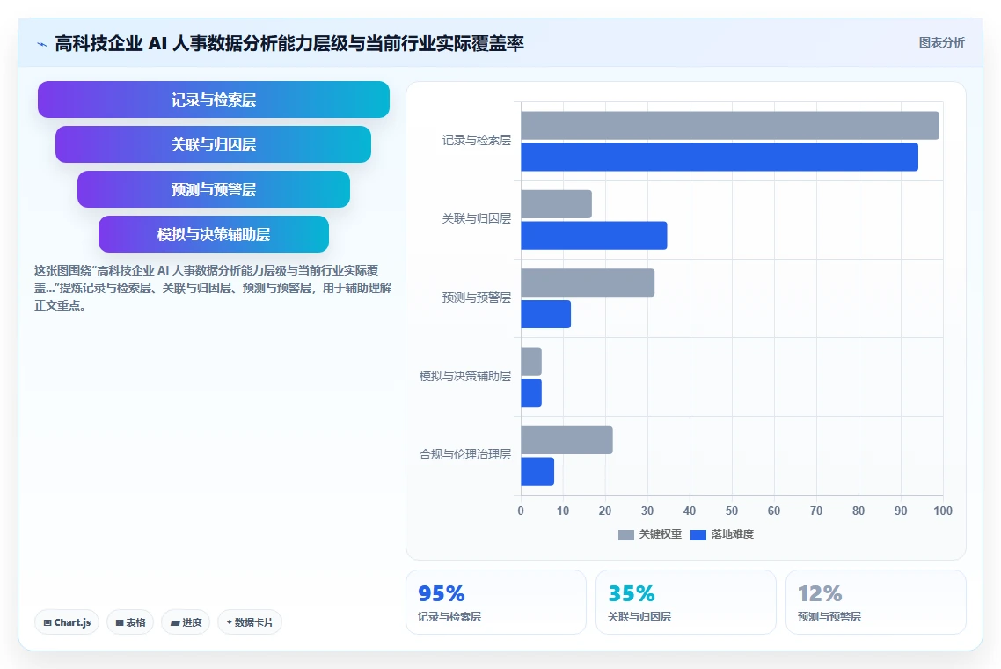Image resolution: width=1001 pixels, height=669 pixels.
Task: Select the 记录与检索层 funnel layer
Action: [x=213, y=99]
